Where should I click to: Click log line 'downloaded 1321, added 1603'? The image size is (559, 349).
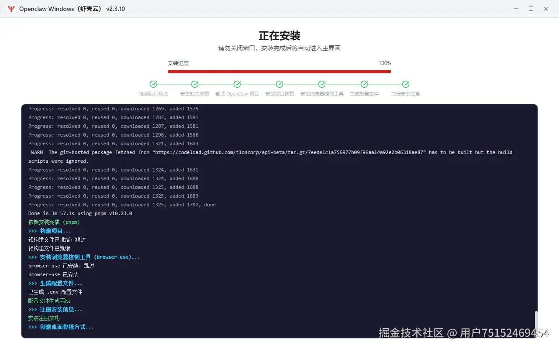[114, 144]
